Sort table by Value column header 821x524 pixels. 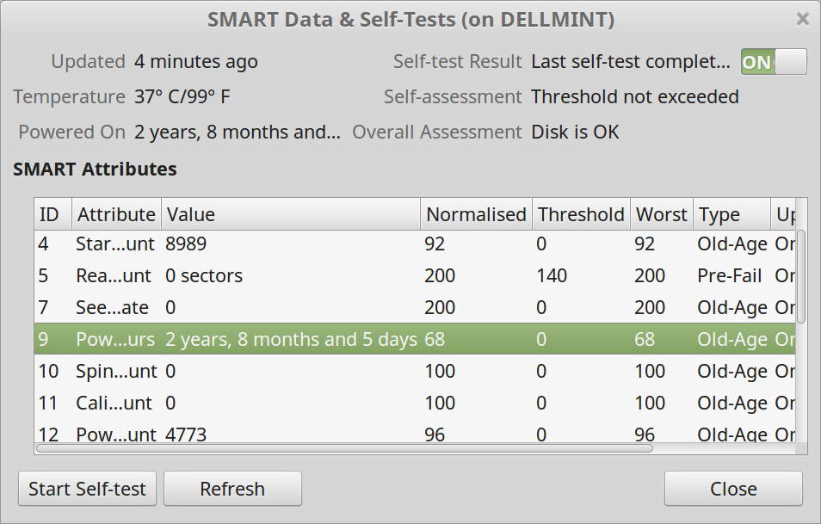coord(291,214)
